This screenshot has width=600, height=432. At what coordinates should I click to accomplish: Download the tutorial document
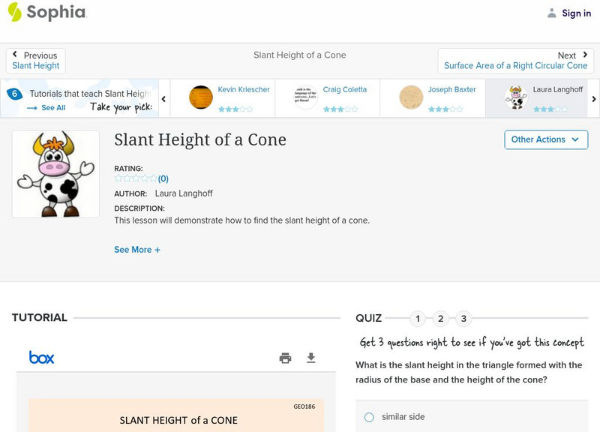coord(311,358)
